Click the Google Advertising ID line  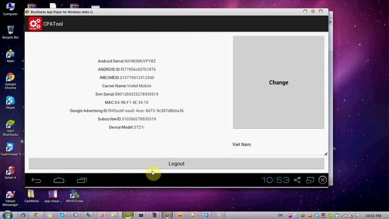pyautogui.click(x=127, y=111)
